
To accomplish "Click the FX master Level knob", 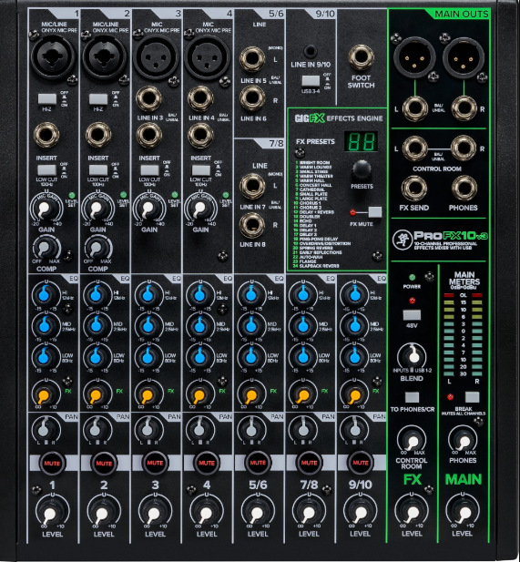I will coord(412,513).
